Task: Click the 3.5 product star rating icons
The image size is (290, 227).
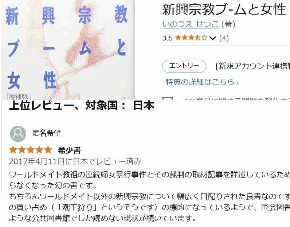Action: (x=191, y=38)
